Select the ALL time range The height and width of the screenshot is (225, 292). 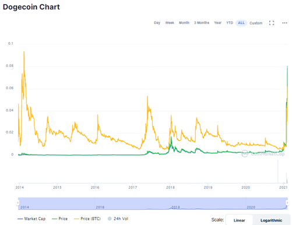click(x=241, y=23)
